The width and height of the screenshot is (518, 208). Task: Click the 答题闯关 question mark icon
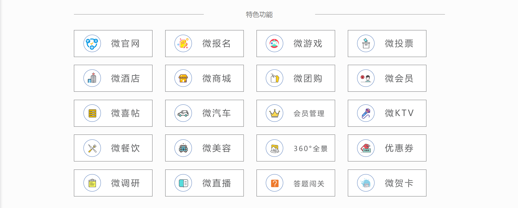[x=275, y=183]
